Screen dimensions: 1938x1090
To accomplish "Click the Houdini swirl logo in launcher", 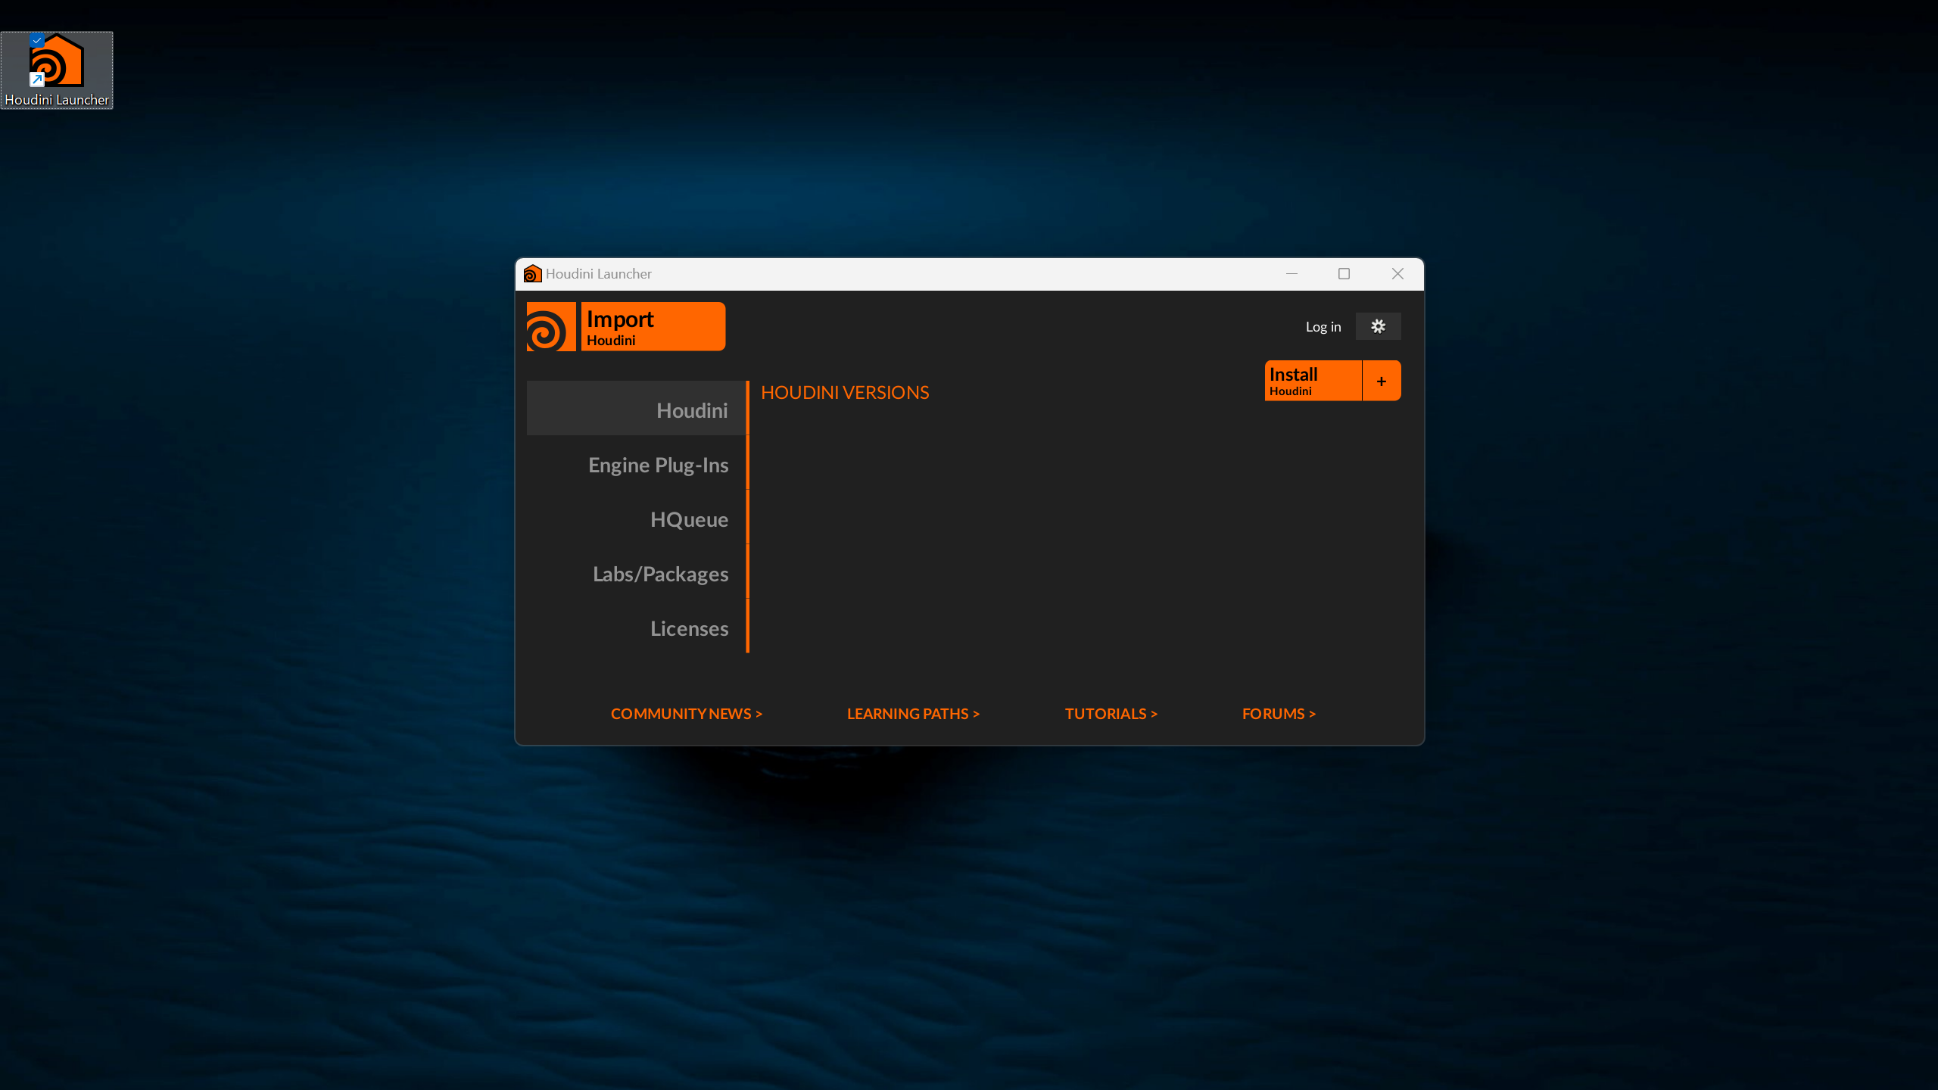I will (x=551, y=326).
